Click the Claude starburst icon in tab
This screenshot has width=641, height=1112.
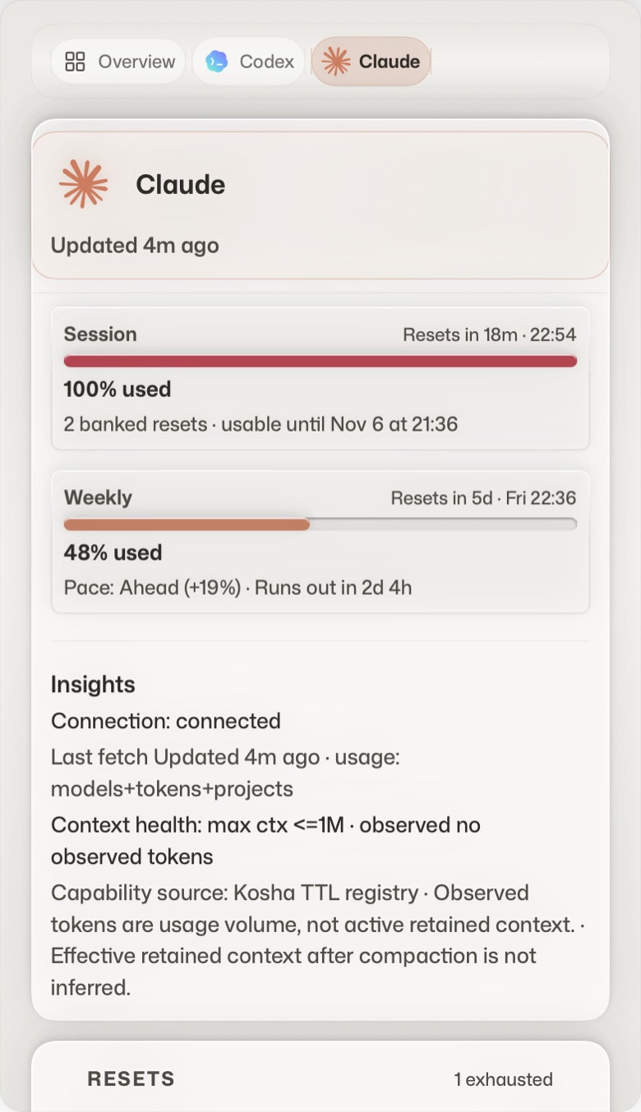tap(335, 62)
